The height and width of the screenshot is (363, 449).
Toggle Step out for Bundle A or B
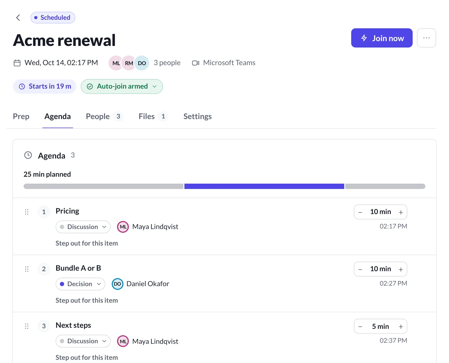click(x=87, y=301)
